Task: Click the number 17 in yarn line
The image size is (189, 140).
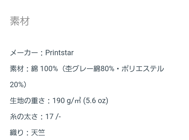Action: pyautogui.click(x=49, y=116)
